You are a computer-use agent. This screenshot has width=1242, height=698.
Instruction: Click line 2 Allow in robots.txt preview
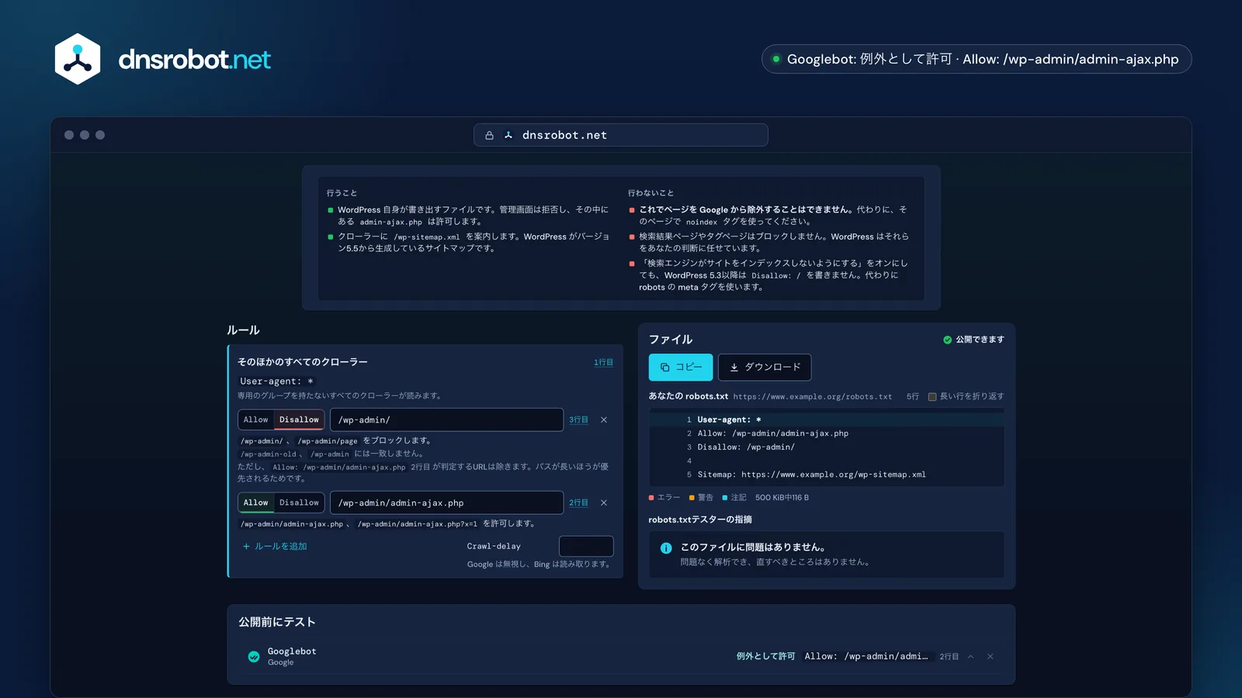click(x=772, y=434)
